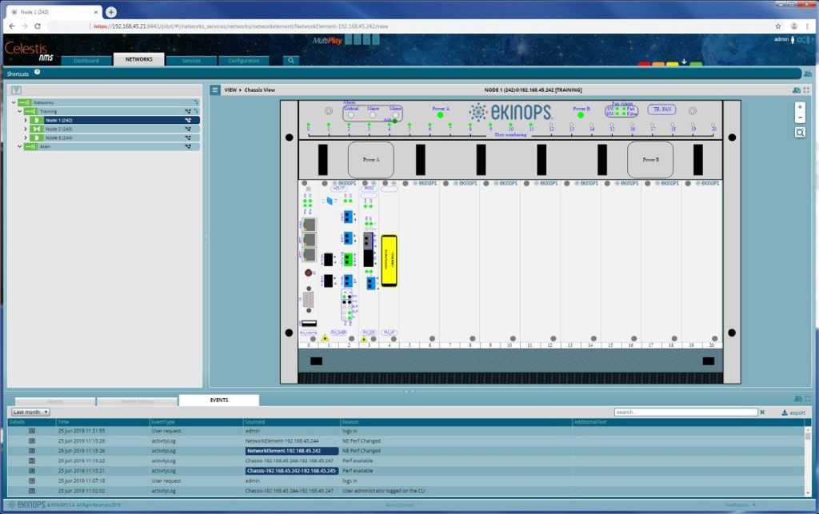Collapse the Training network group

pyautogui.click(x=20, y=111)
